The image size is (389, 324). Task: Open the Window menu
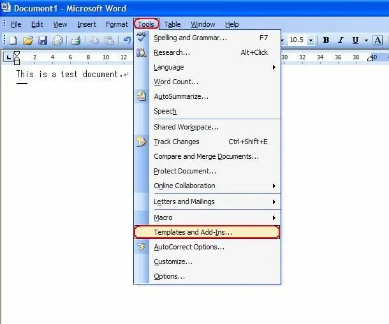tap(203, 24)
